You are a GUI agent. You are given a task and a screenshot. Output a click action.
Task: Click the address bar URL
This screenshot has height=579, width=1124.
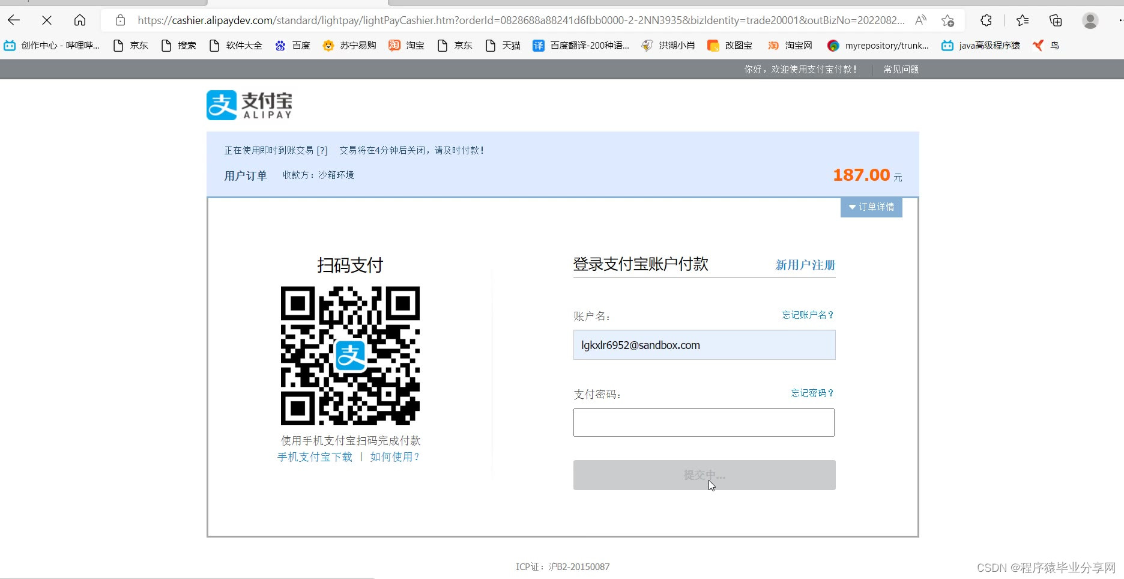[x=521, y=20]
